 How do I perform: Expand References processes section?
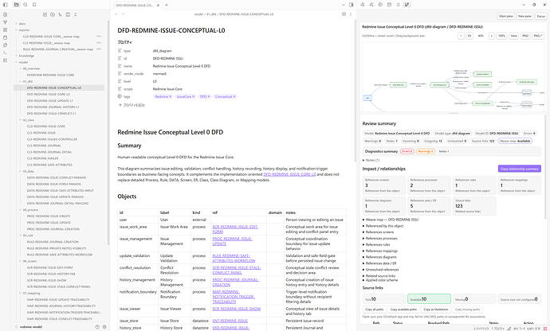[x=380, y=239]
